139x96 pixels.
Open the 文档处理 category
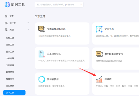point(10,58)
